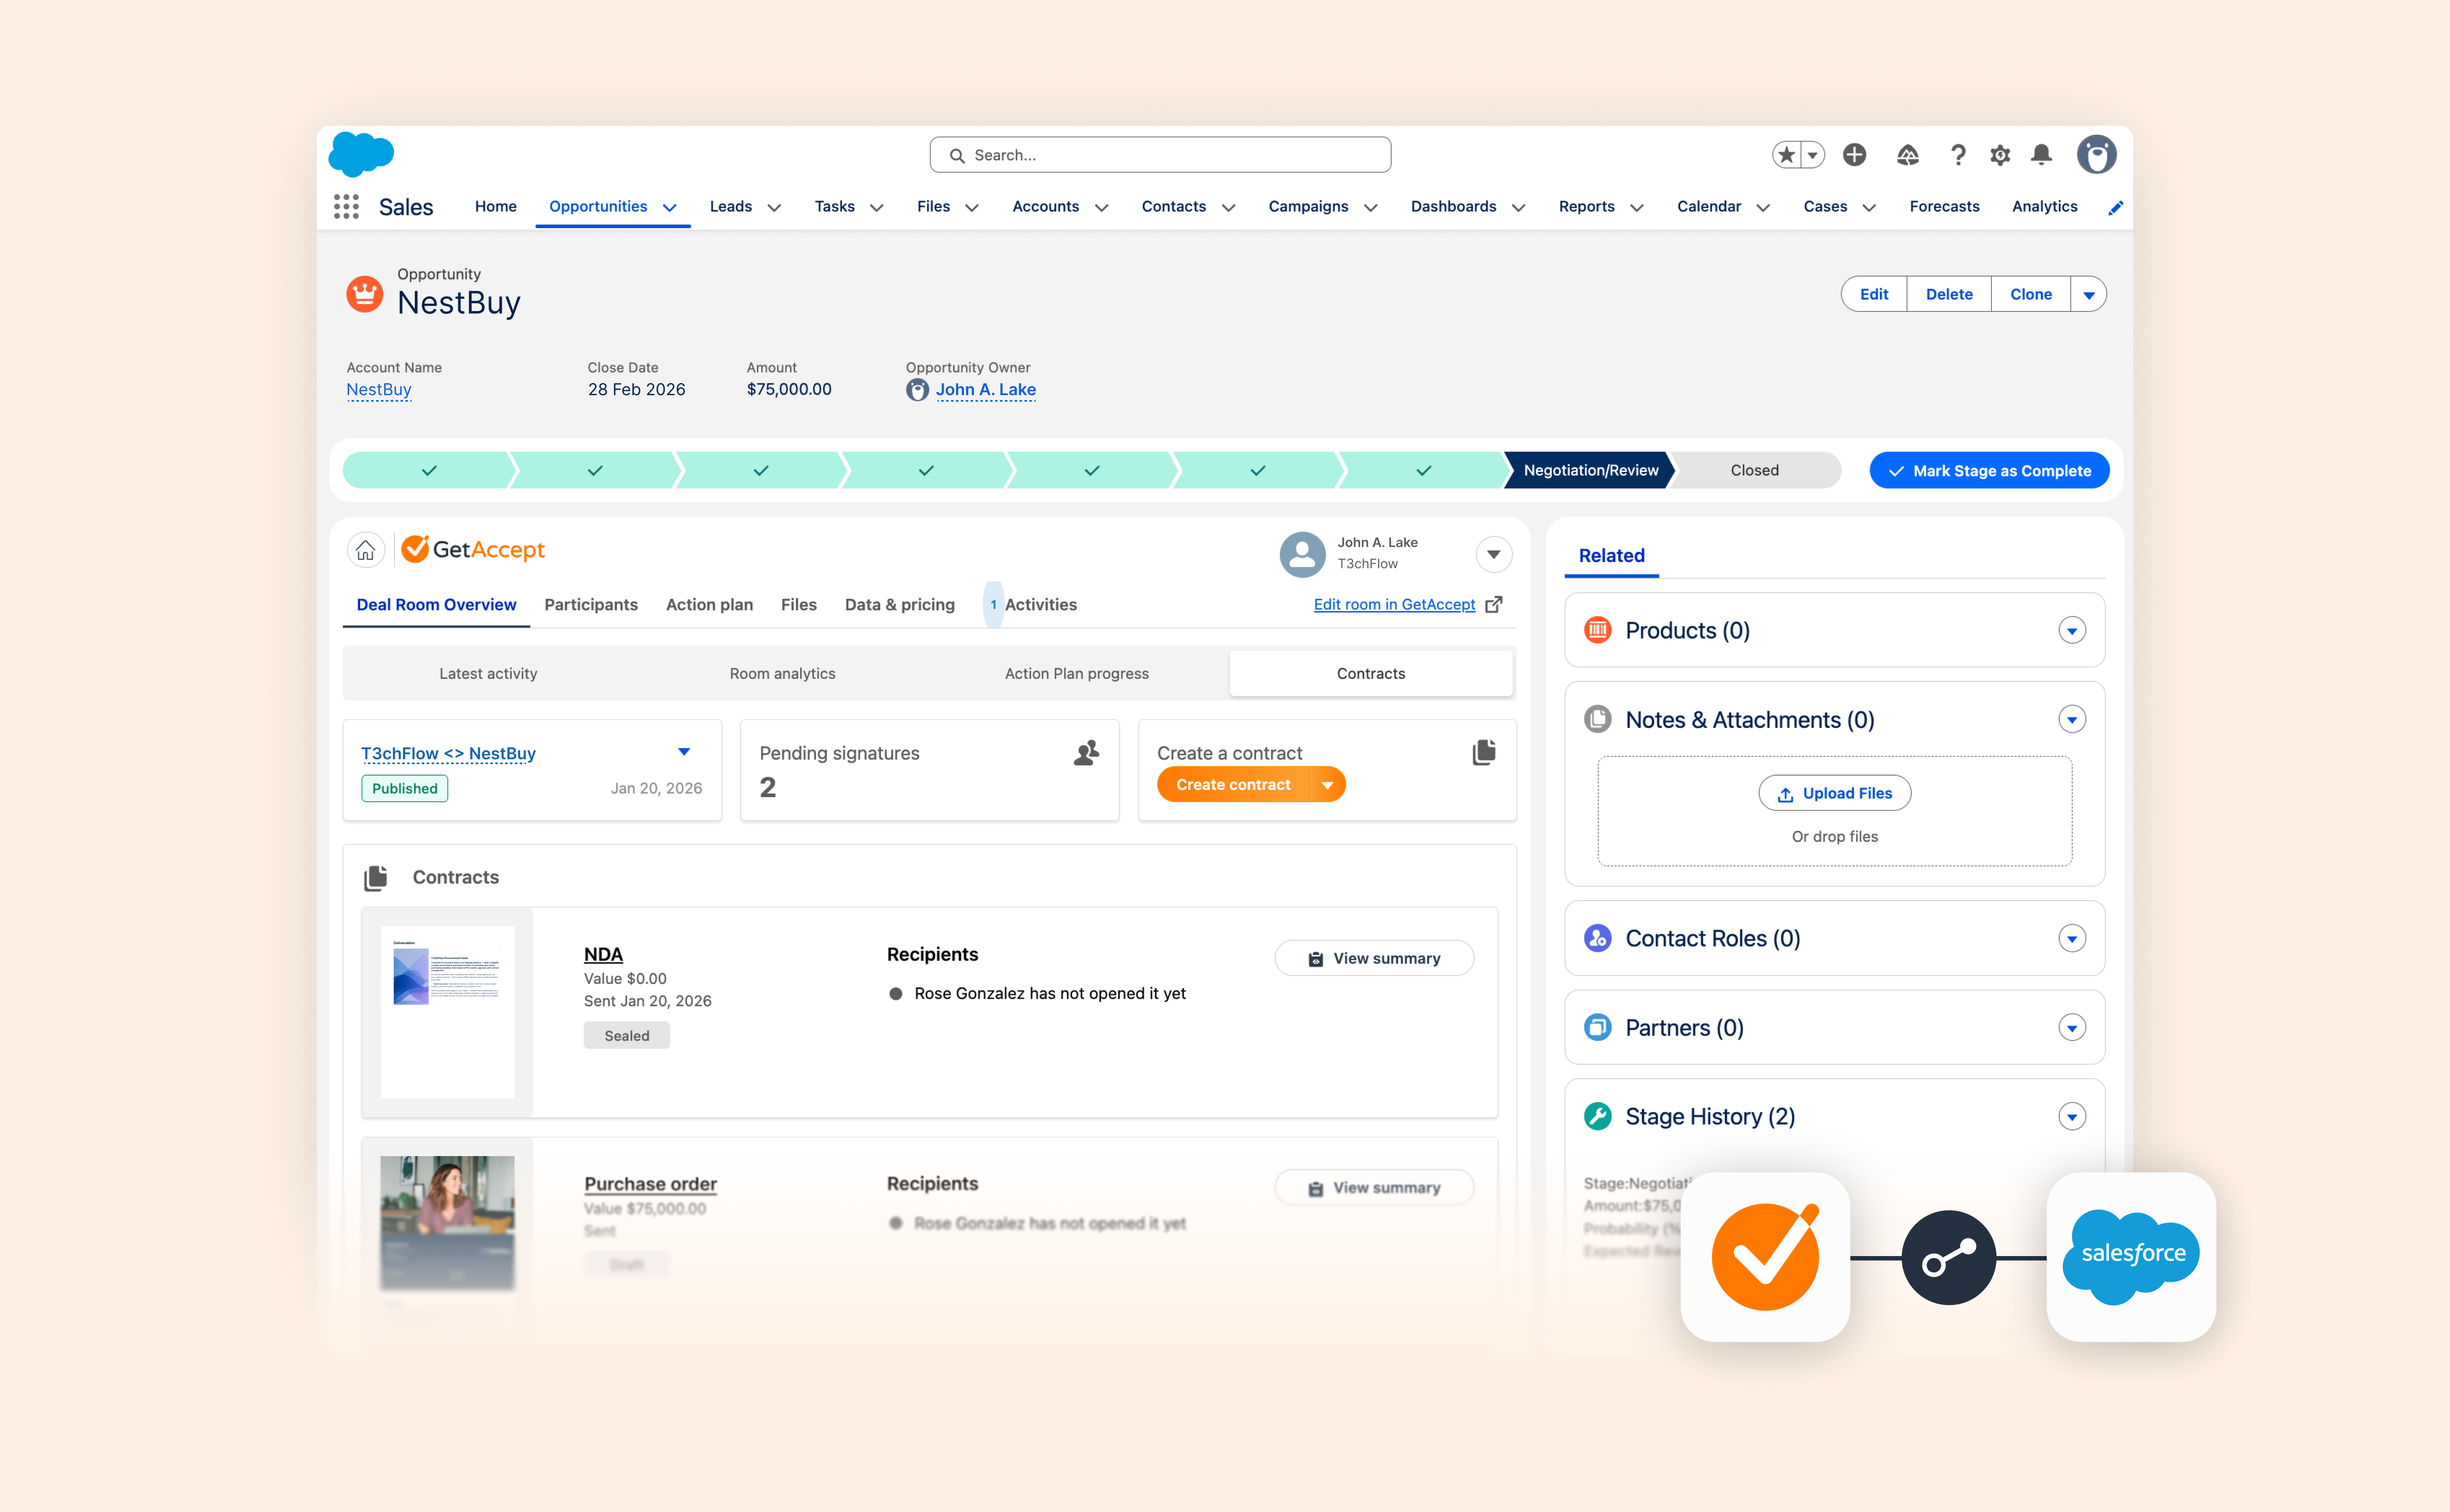Open Salesforce Setup via the gear icon
The width and height of the screenshot is (2450, 1512).
point(2000,155)
